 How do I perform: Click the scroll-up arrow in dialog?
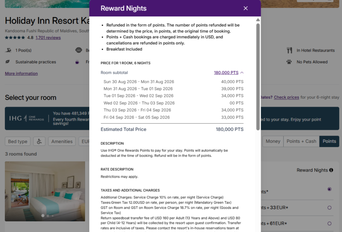point(258,20)
